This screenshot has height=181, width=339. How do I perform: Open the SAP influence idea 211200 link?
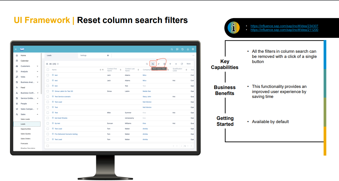pyautogui.click(x=284, y=30)
